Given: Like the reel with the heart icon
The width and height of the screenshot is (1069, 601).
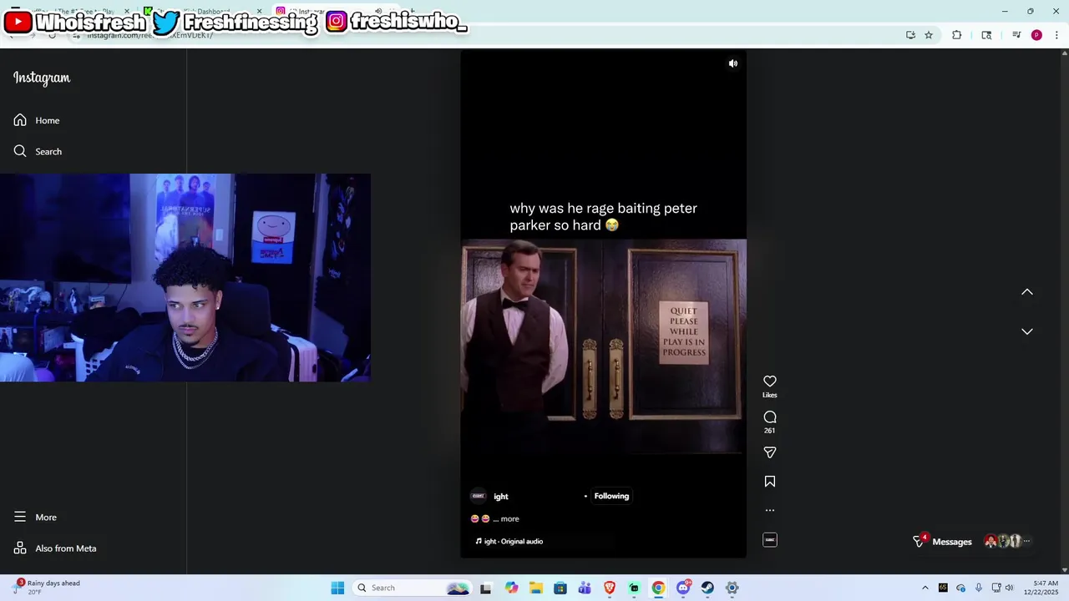Looking at the screenshot, I should (x=770, y=381).
